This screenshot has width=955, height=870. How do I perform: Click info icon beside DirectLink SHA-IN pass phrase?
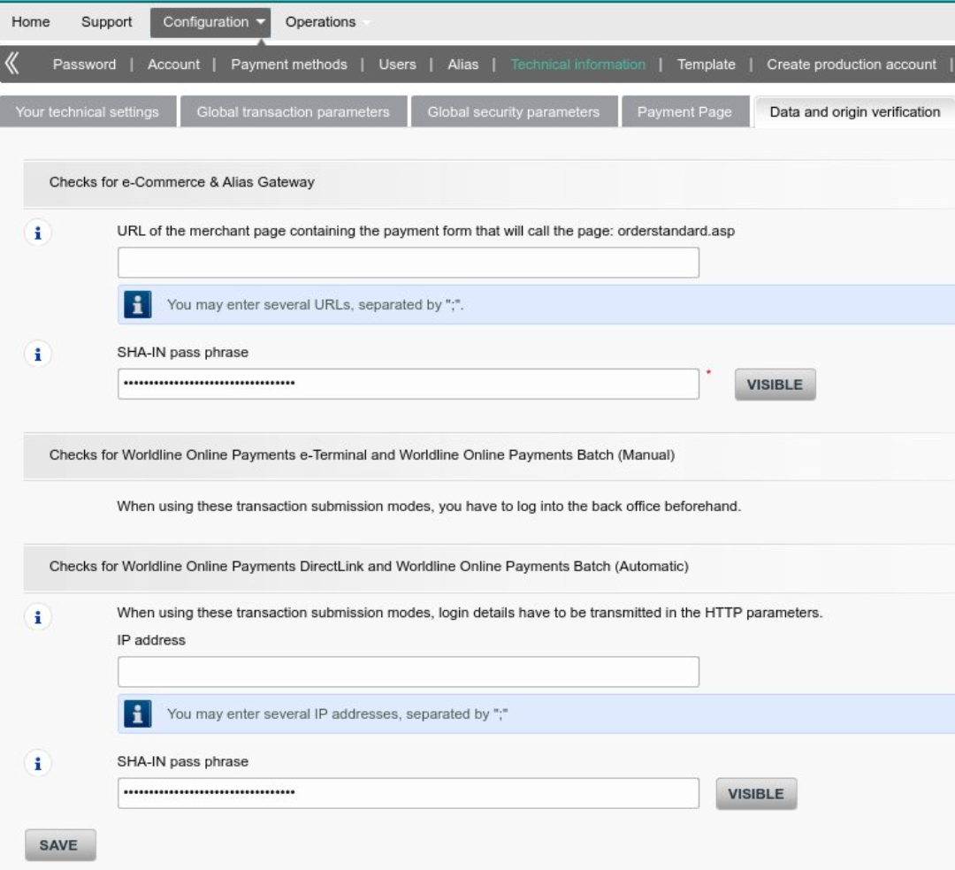(37, 764)
